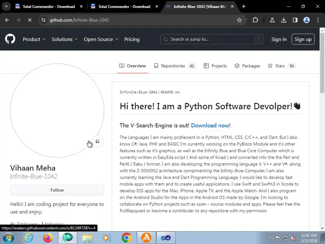Follow Vihaan Meha
The image size is (325, 244).
click(x=57, y=190)
